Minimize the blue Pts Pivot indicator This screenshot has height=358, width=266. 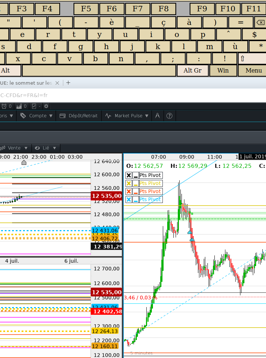135,200
